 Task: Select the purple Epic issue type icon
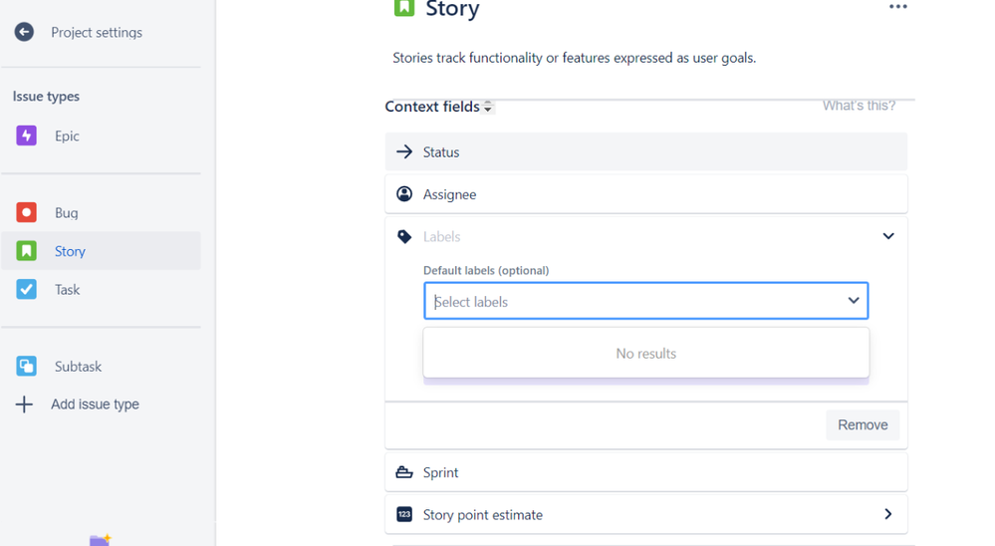[26, 136]
